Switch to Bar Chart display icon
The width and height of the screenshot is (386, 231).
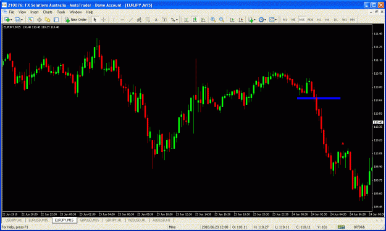click(187, 20)
